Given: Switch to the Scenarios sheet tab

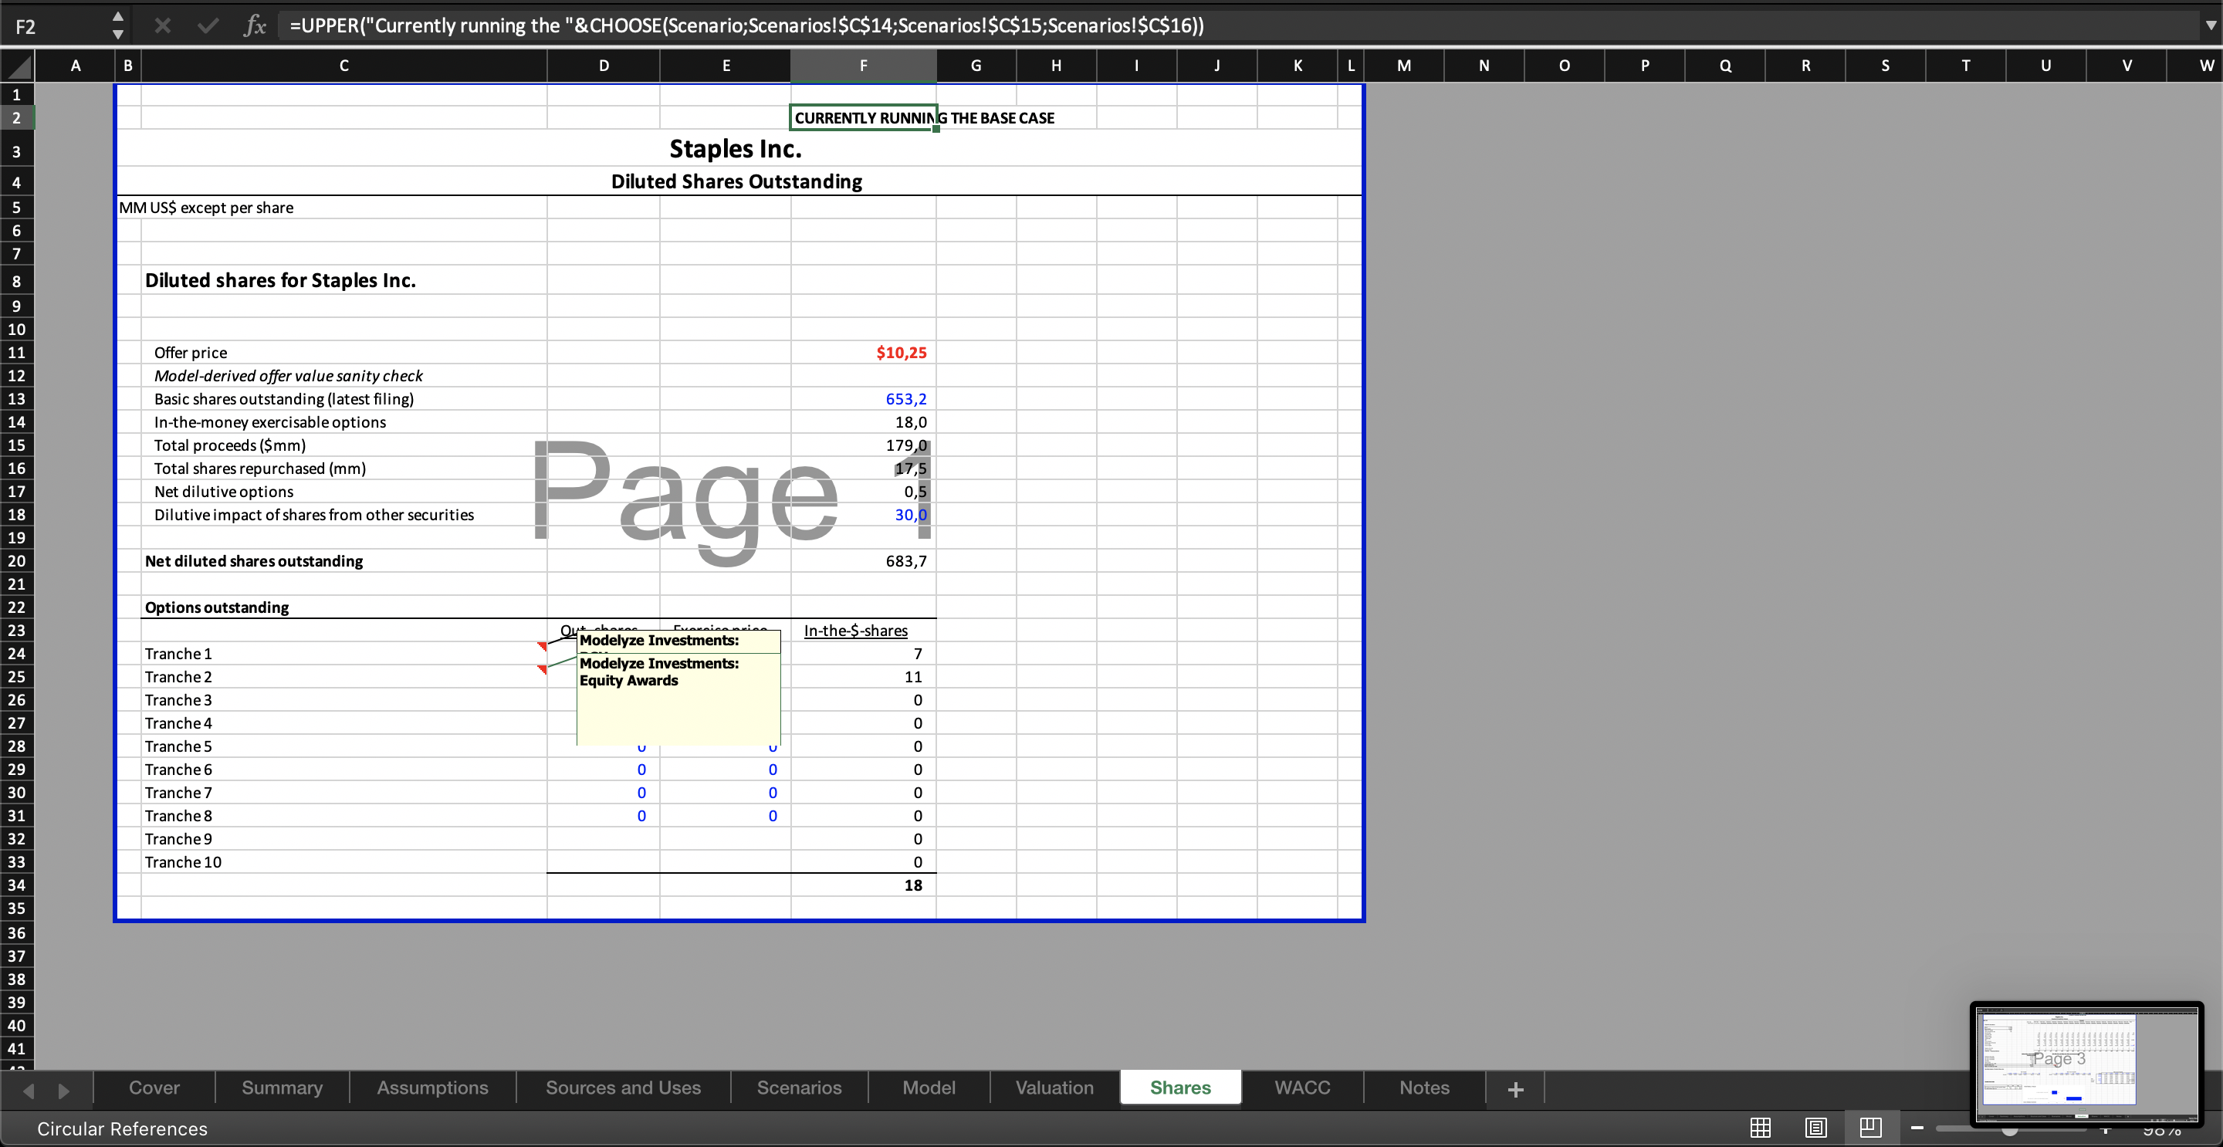Looking at the screenshot, I should (x=799, y=1088).
